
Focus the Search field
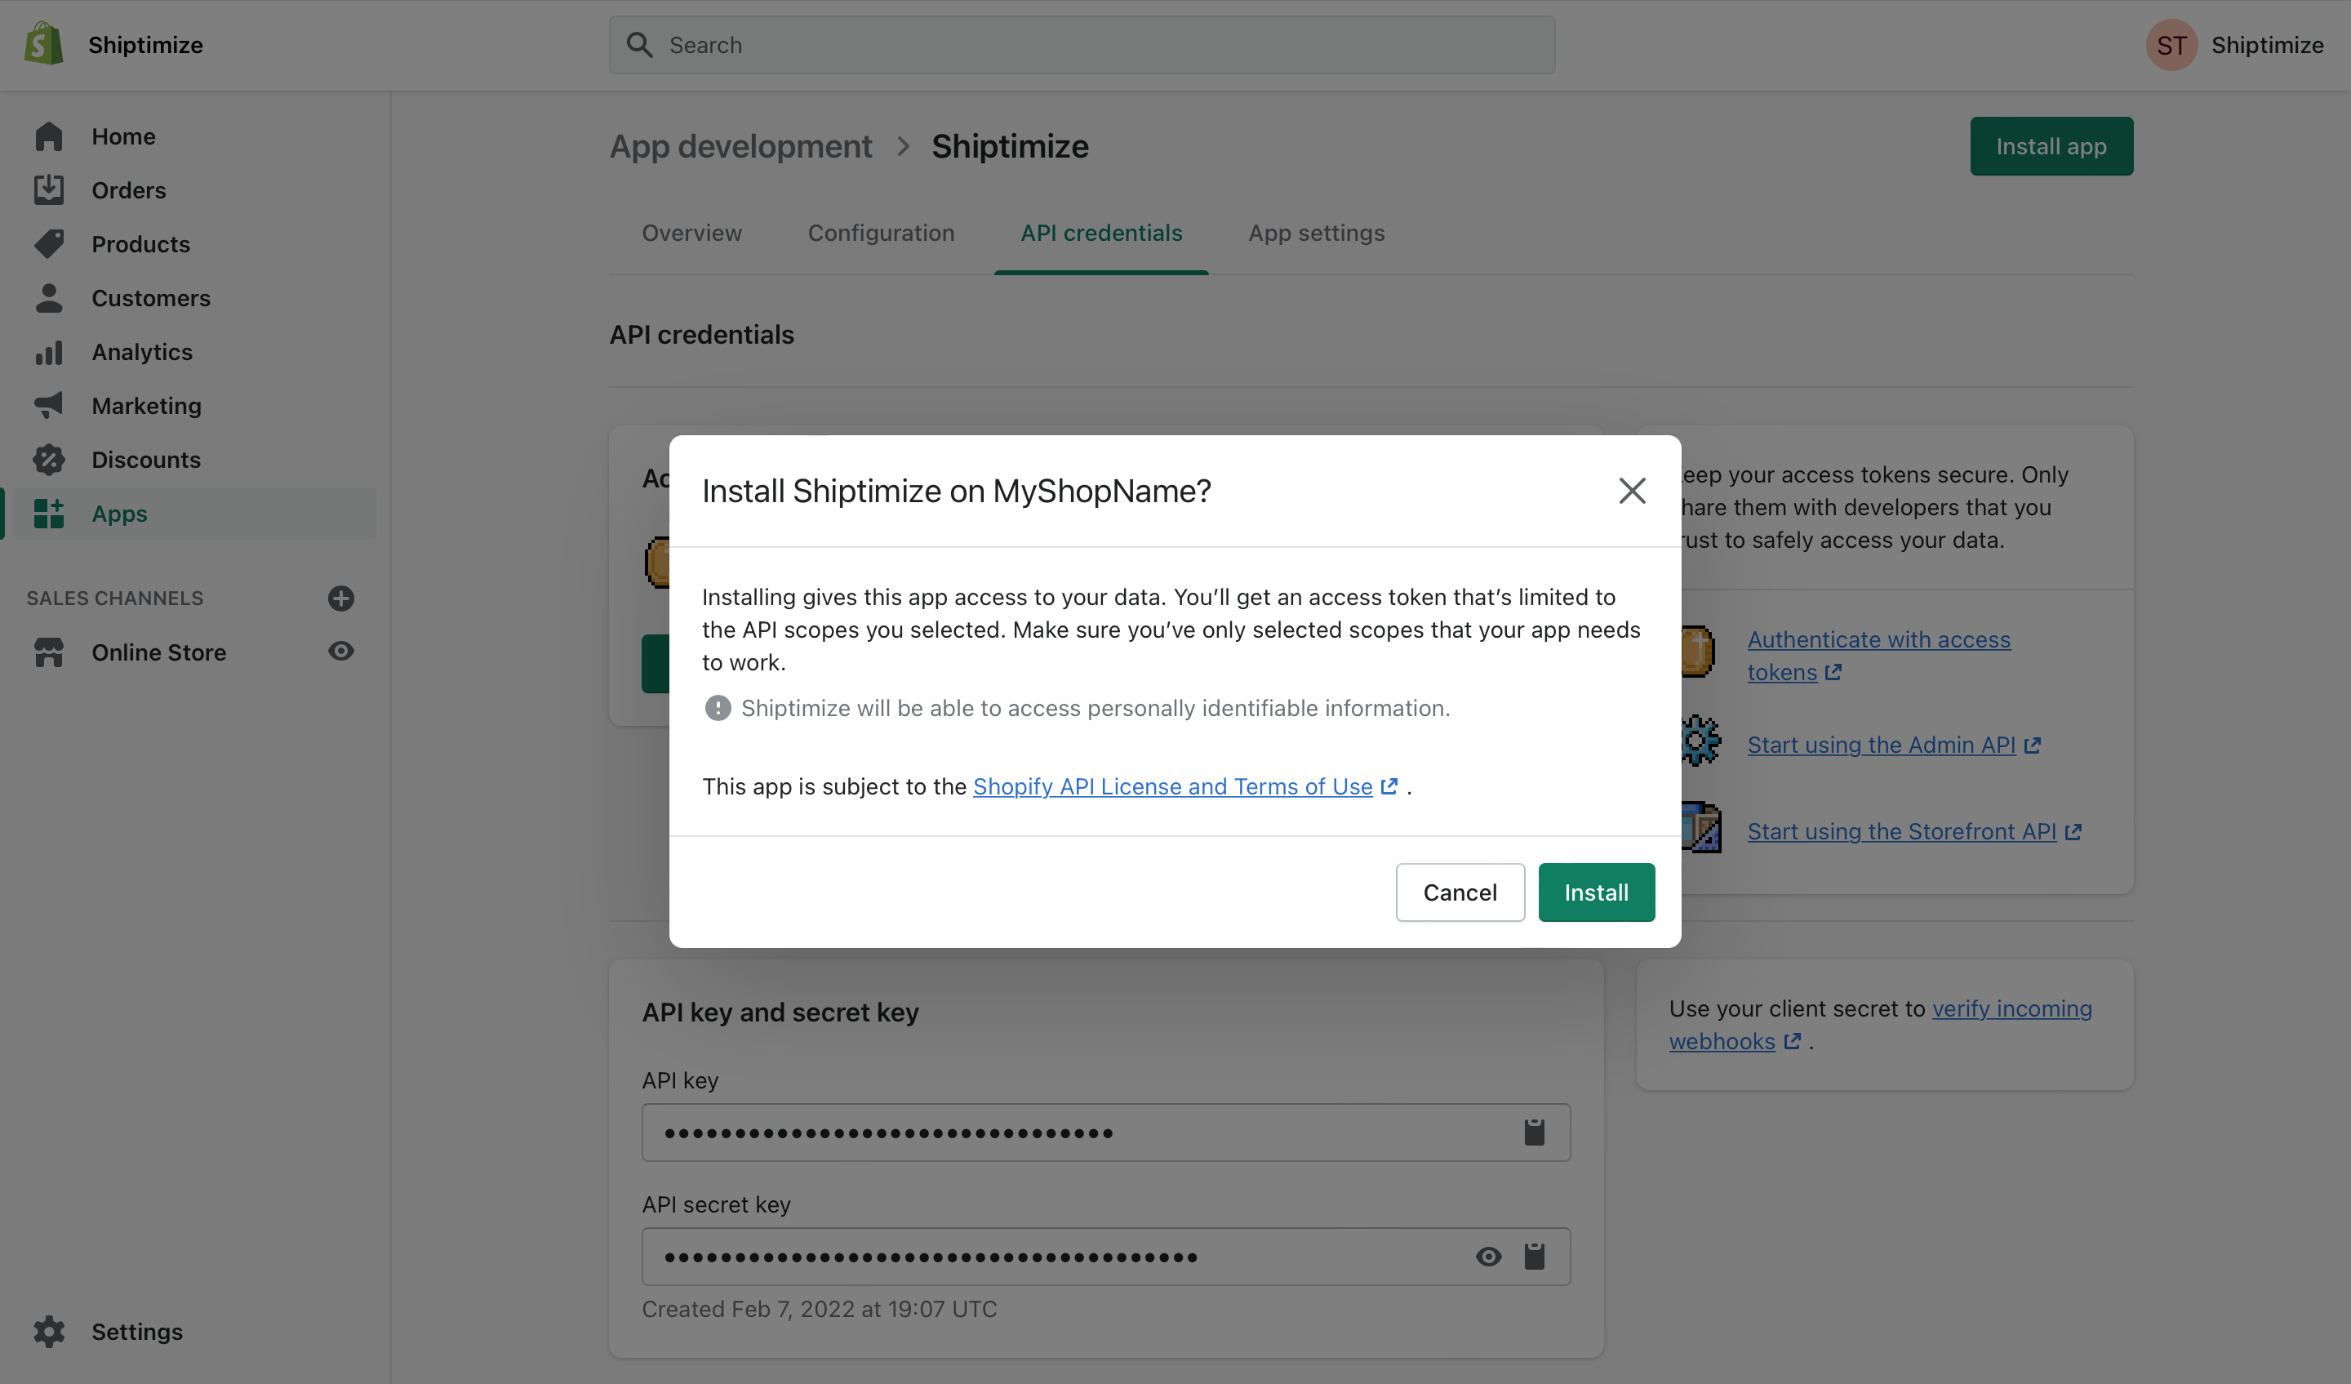point(1082,45)
